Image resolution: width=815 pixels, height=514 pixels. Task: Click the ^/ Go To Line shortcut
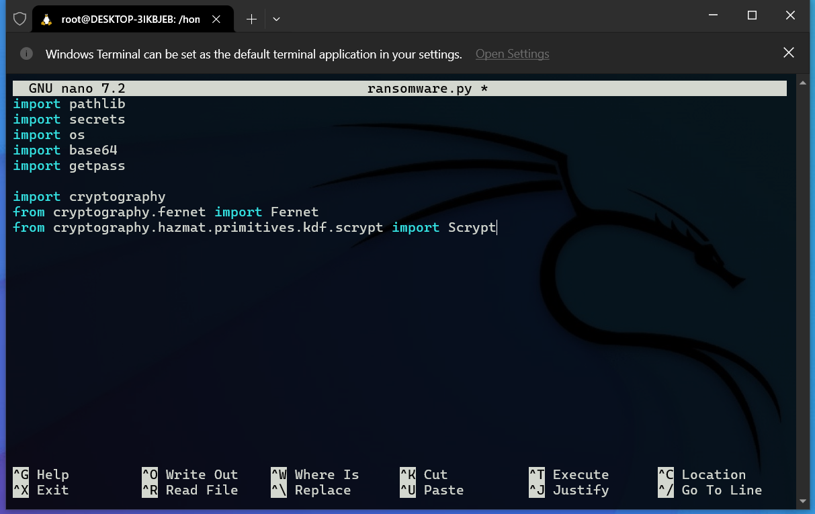(710, 490)
